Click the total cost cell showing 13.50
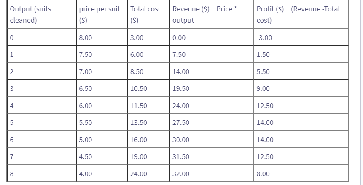This screenshot has height=185, width=363. point(148,123)
